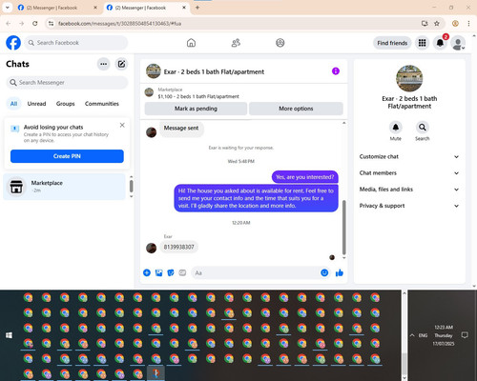This screenshot has width=477, height=381.
Task: Go to the Home feed icon
Action: [191, 43]
